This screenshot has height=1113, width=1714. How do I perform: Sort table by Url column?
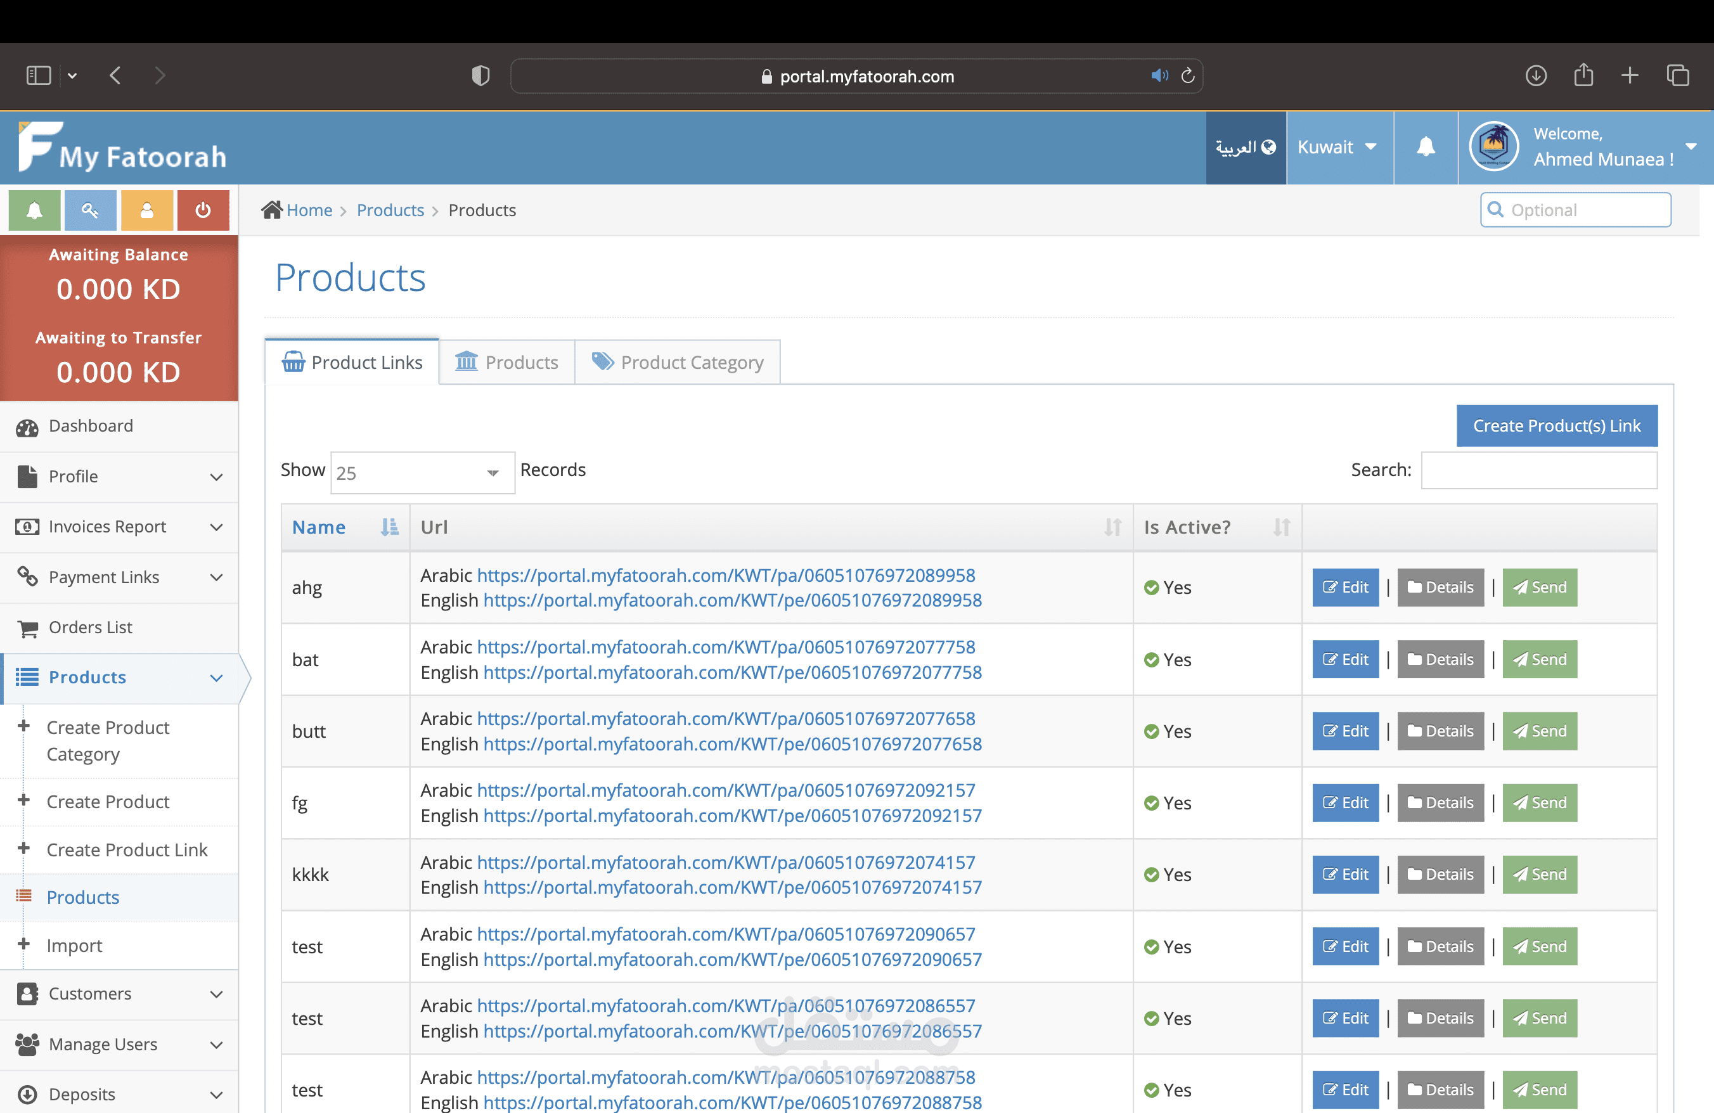pyautogui.click(x=771, y=527)
